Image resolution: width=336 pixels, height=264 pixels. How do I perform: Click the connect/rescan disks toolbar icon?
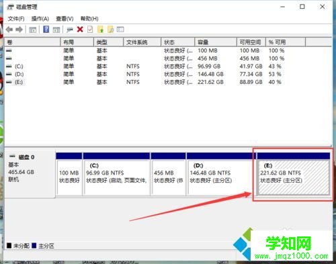click(x=70, y=30)
